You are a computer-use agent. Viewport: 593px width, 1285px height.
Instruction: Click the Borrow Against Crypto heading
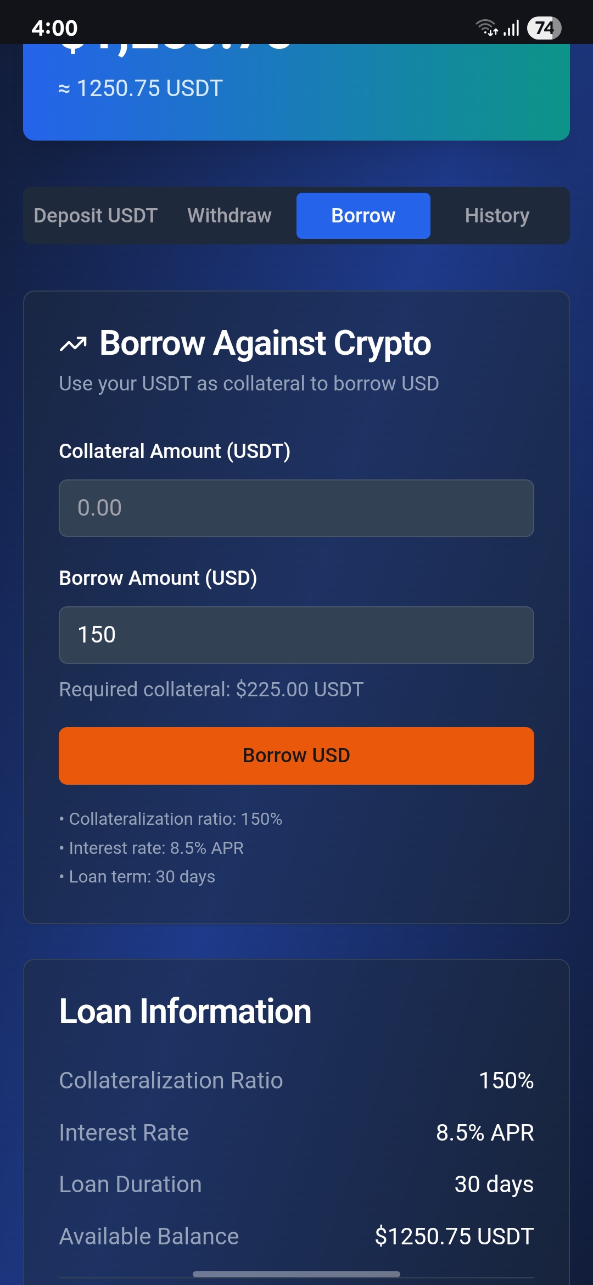265,343
